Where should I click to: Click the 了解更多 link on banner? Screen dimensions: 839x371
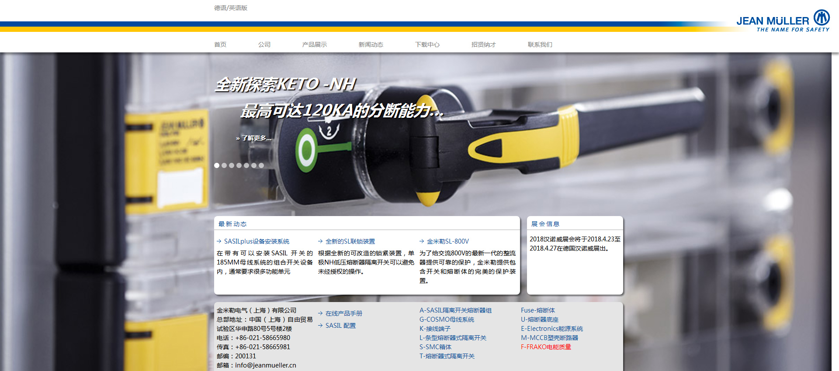pos(254,138)
